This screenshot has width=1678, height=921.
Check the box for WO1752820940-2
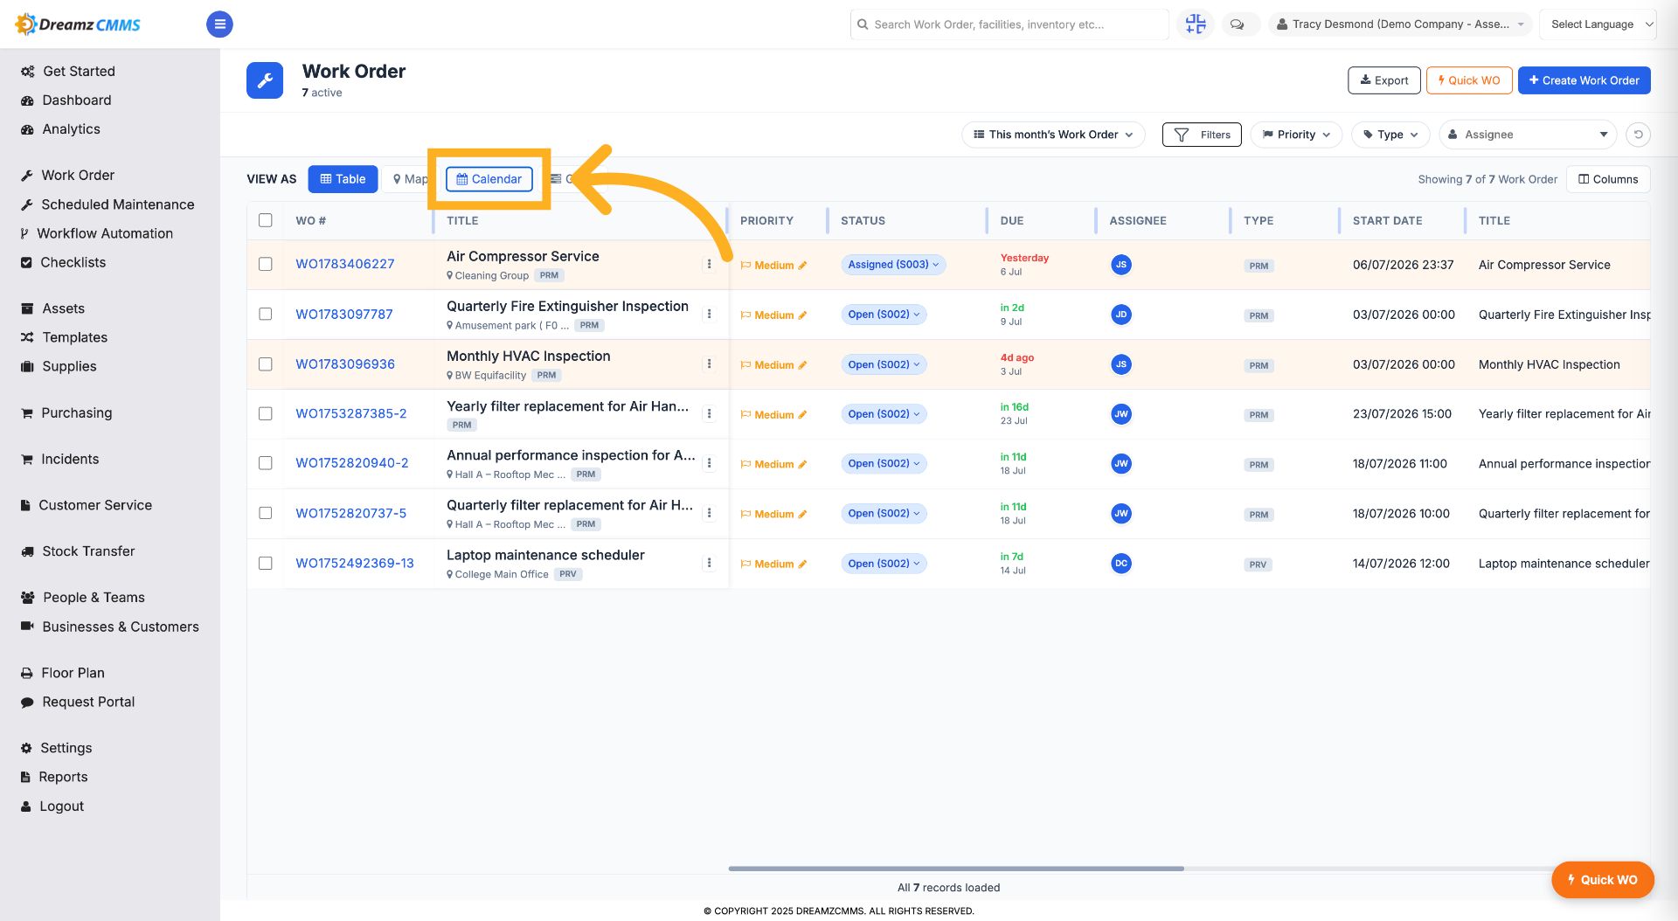click(x=266, y=463)
